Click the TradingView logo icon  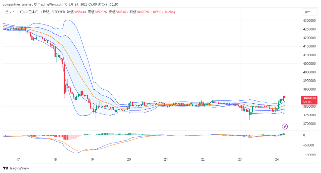pyautogui.click(x=5, y=168)
